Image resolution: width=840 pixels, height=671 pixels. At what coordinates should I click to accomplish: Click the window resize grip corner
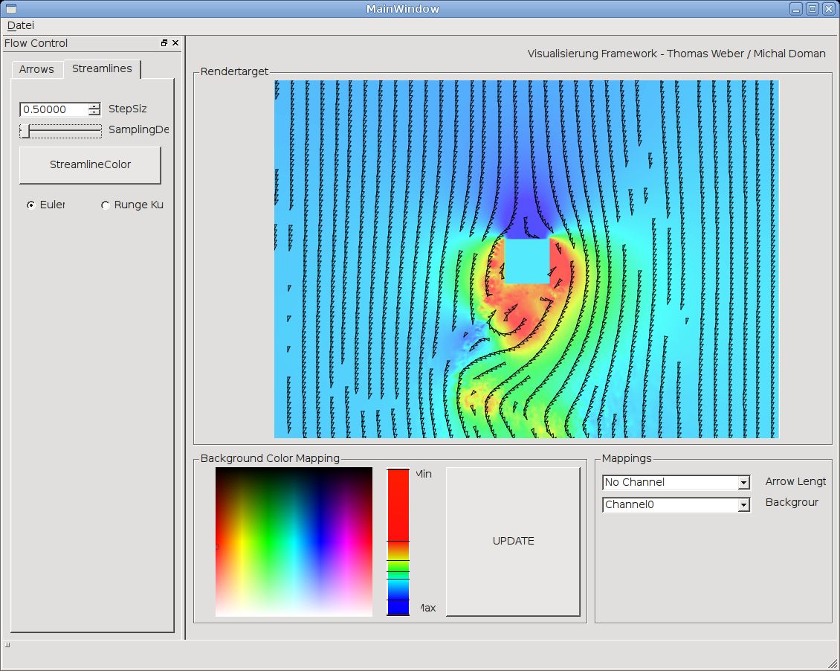pos(833,664)
